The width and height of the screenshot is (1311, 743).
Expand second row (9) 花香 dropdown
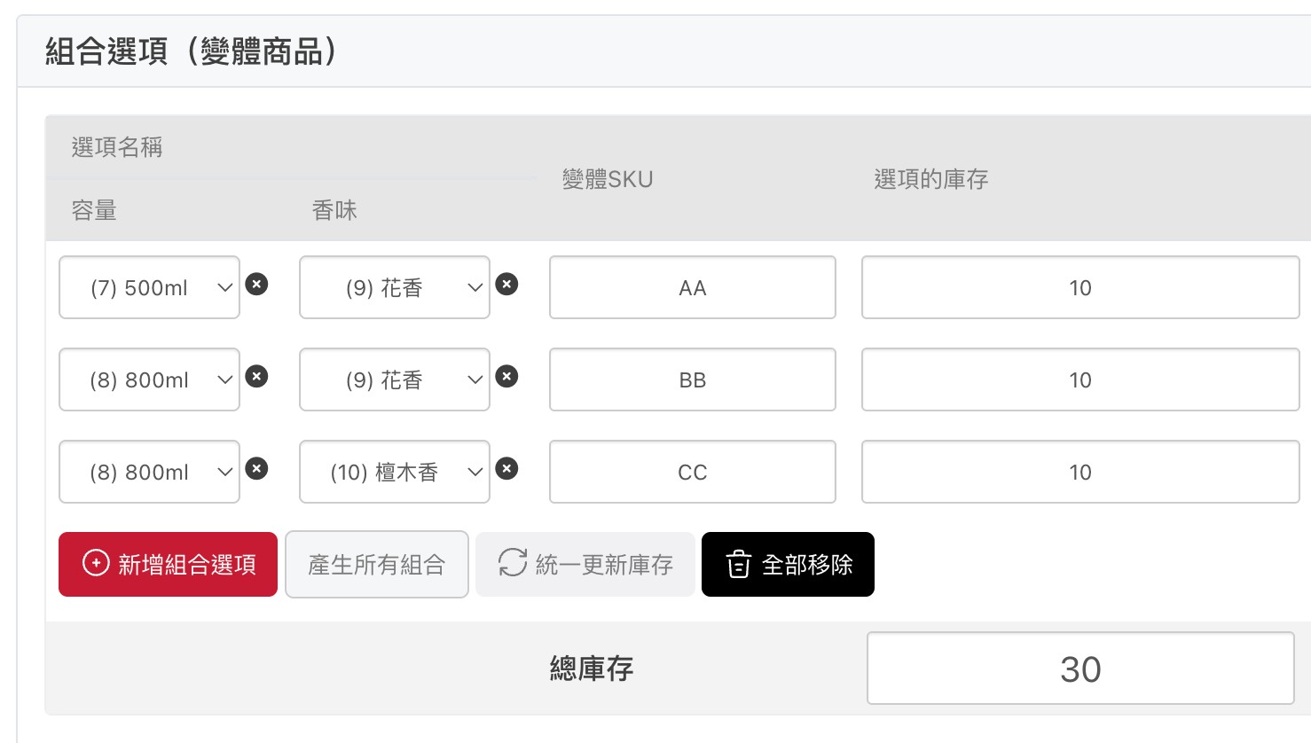(x=395, y=379)
